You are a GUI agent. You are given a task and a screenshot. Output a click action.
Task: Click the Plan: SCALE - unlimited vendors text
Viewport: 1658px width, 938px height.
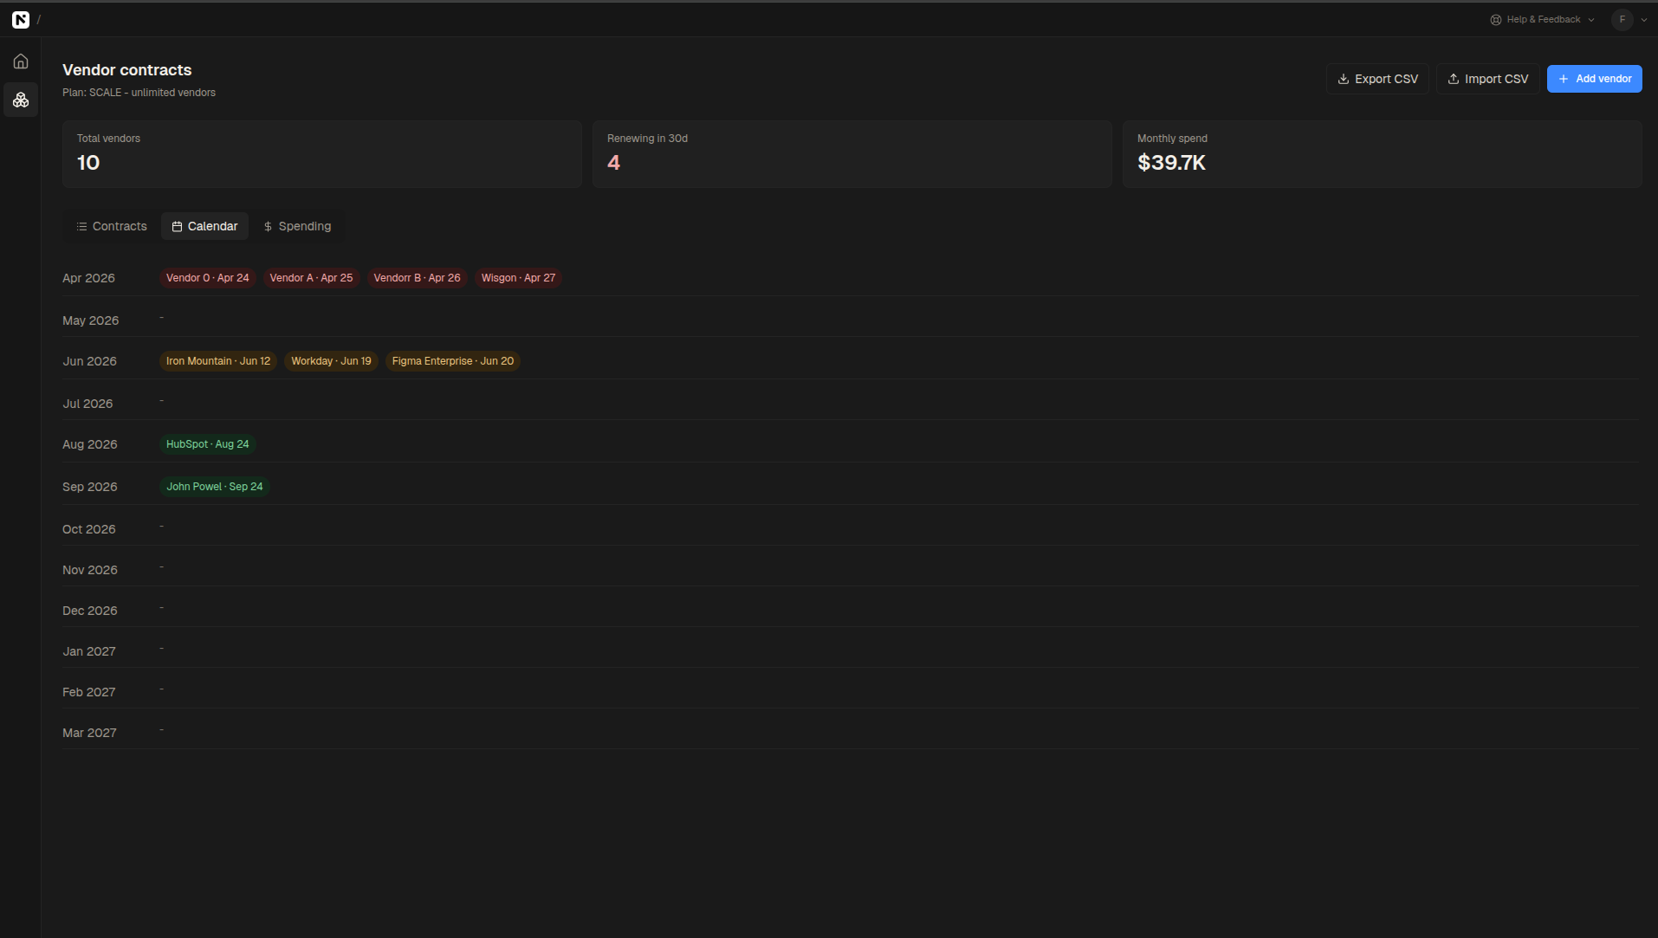point(139,93)
